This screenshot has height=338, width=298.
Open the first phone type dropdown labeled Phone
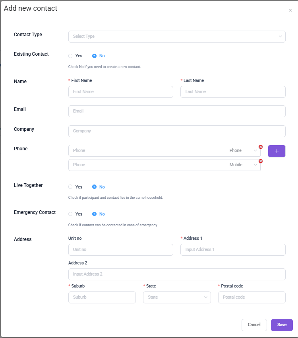coord(243,151)
